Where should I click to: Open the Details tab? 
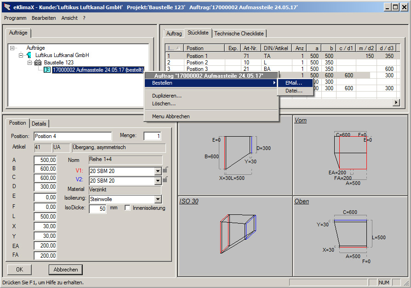click(39, 124)
